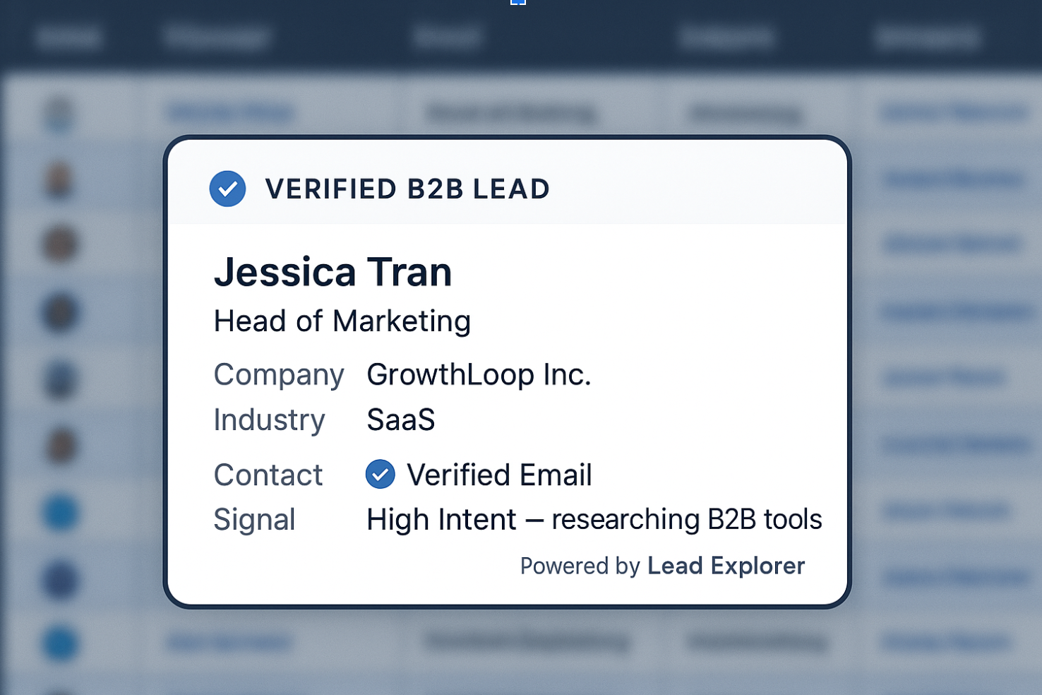Click the Company label
The height and width of the screenshot is (695, 1042).
pos(279,375)
